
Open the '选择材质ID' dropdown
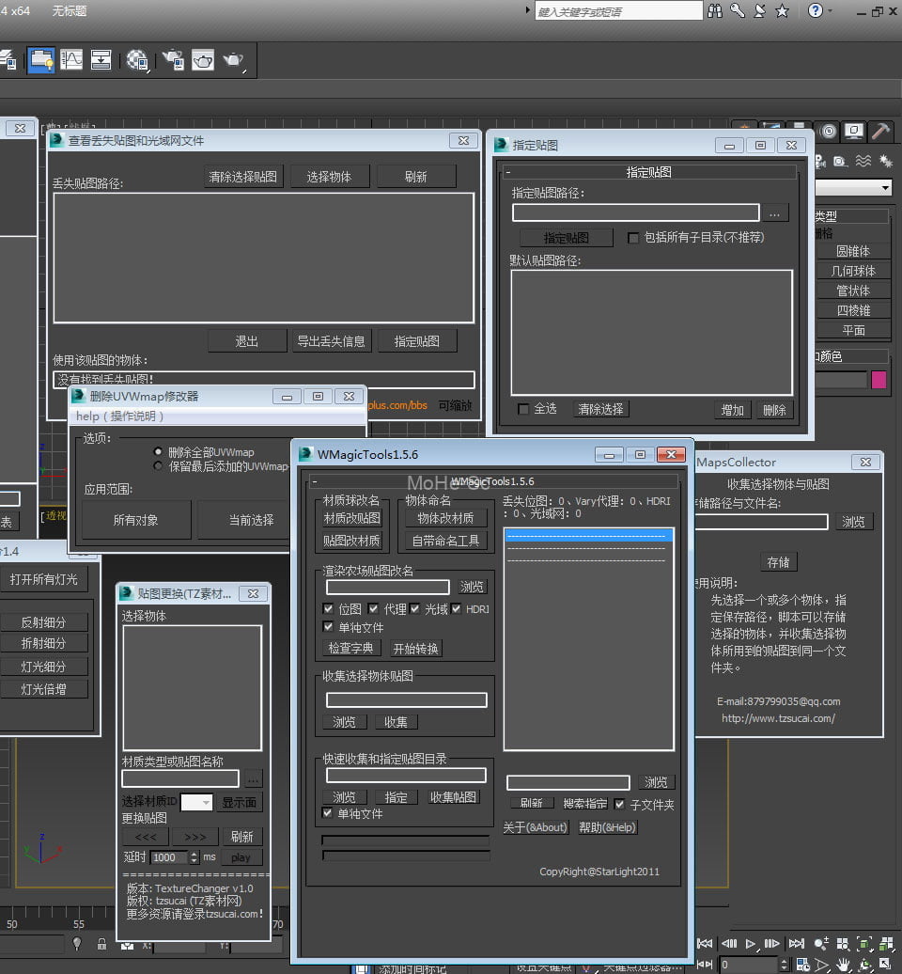click(196, 803)
